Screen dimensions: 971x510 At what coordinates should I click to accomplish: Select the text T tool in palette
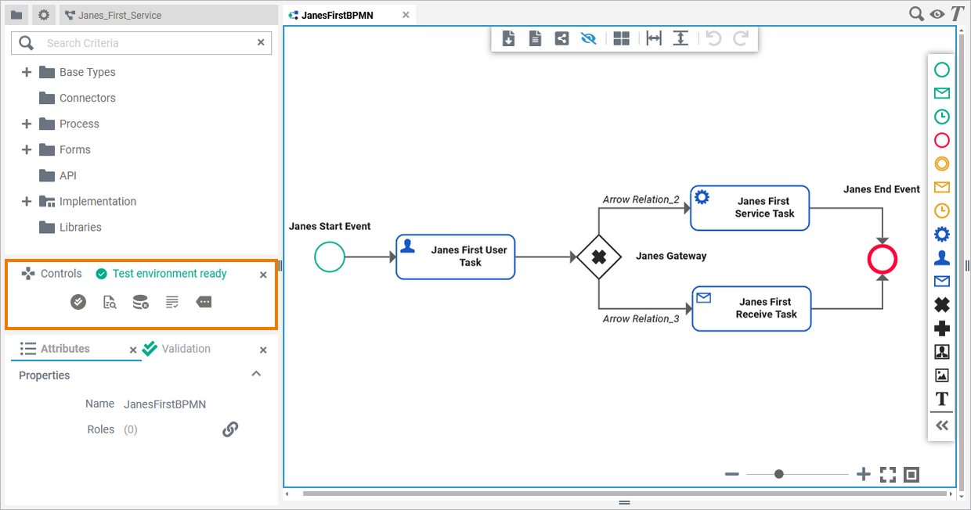click(x=942, y=399)
